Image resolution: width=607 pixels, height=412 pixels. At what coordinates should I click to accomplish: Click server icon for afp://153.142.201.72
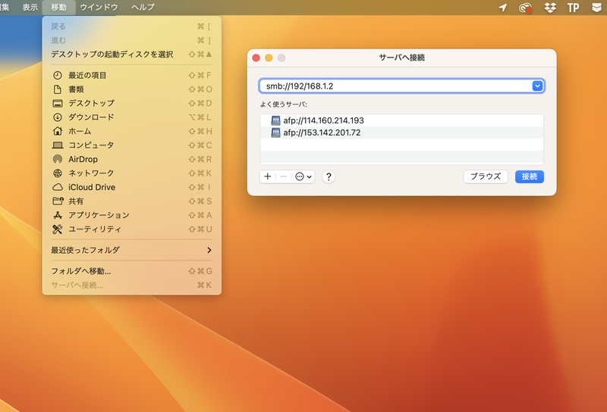point(275,133)
